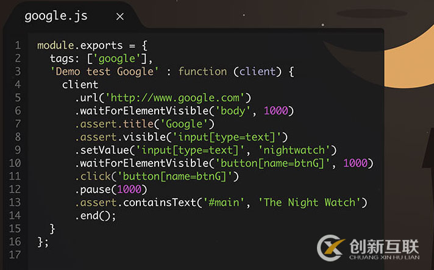Click the word 'module' on line 1

[55, 45]
